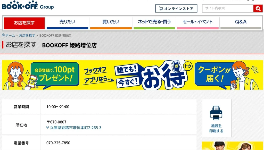Screen dimensions: 264x150
Task: Open the セール・イベント tab
Action: tap(198, 23)
